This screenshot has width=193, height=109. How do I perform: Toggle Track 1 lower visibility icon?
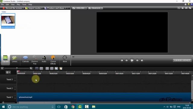pyautogui.click(x=15, y=98)
